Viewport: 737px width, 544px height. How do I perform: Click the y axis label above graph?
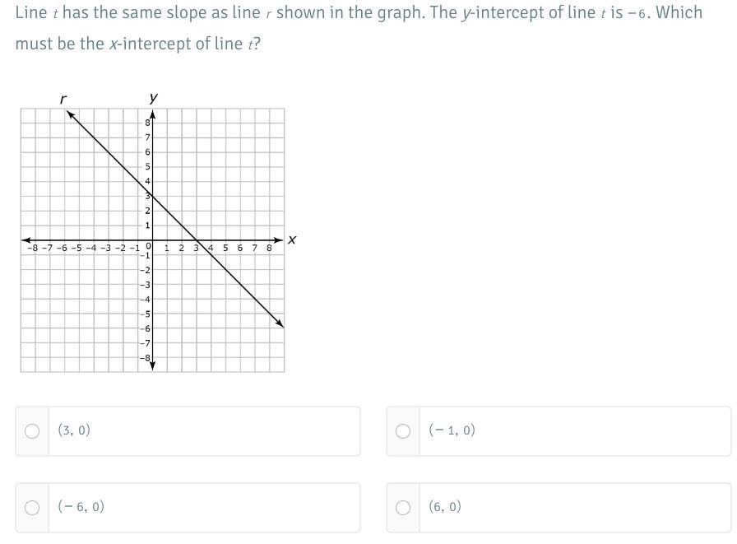153,98
